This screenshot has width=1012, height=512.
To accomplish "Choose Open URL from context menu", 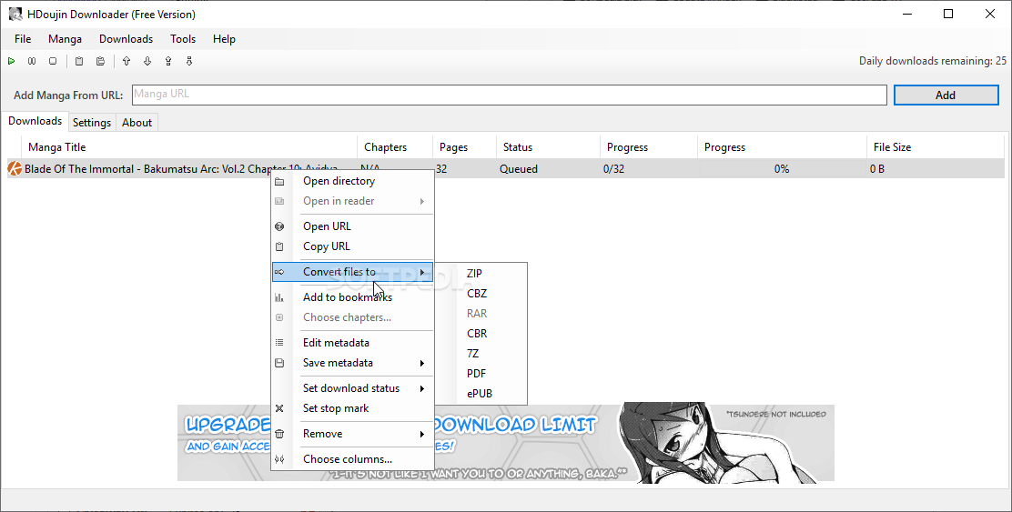I will [352, 226].
